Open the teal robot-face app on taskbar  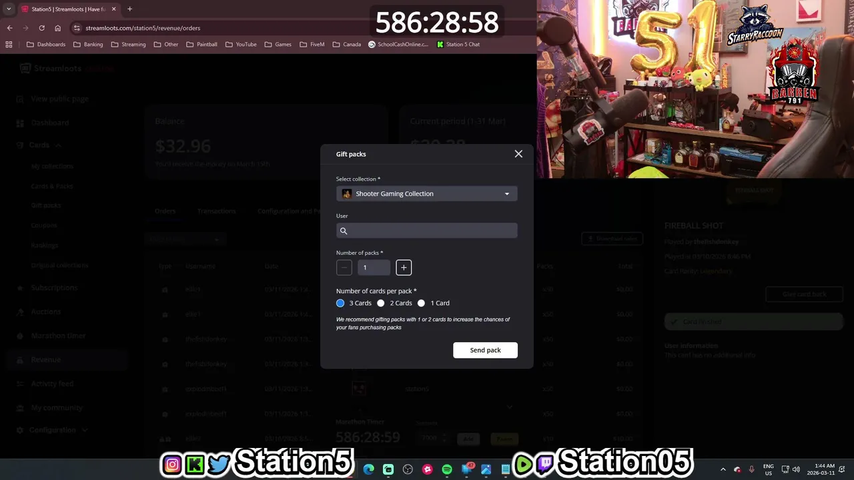click(x=388, y=469)
